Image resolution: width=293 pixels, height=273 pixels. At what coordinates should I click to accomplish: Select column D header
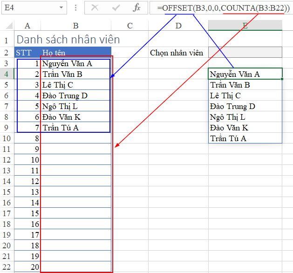coord(178,26)
